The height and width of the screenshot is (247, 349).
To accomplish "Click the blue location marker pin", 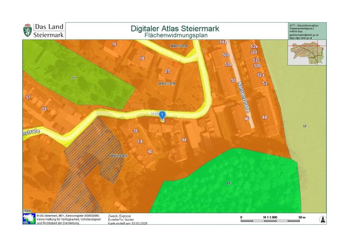I will coord(163,116).
